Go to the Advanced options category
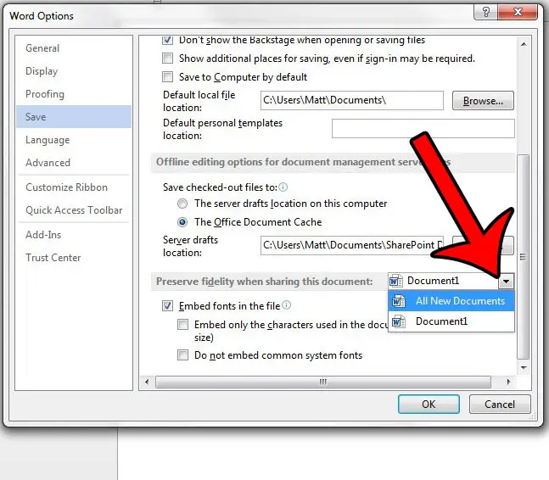The width and height of the screenshot is (549, 480). click(x=48, y=163)
